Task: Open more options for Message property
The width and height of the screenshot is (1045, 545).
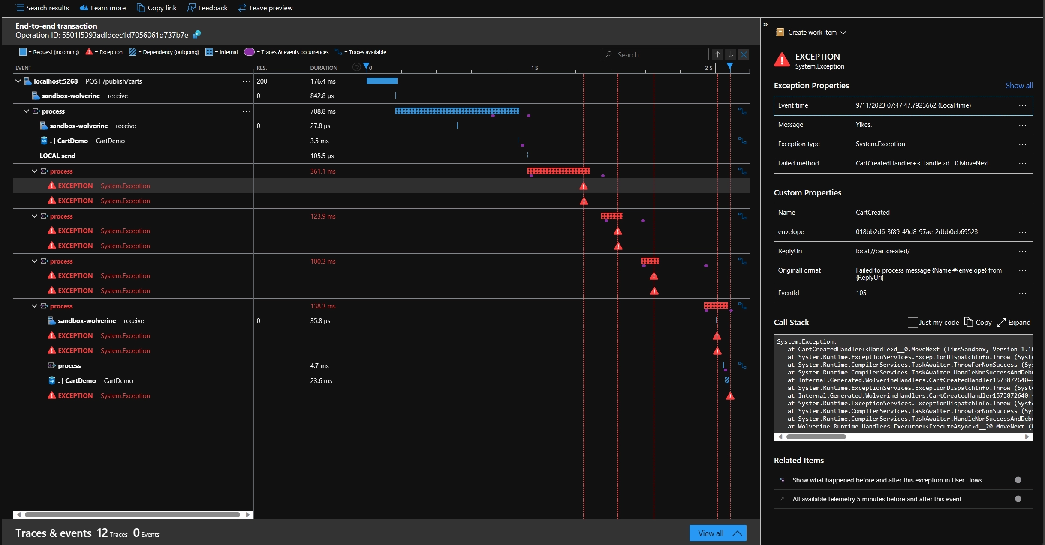Action: 1022,125
